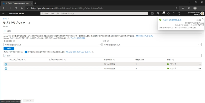Open browser settings and more menu
This screenshot has height=103, width=205.
coord(201,8)
